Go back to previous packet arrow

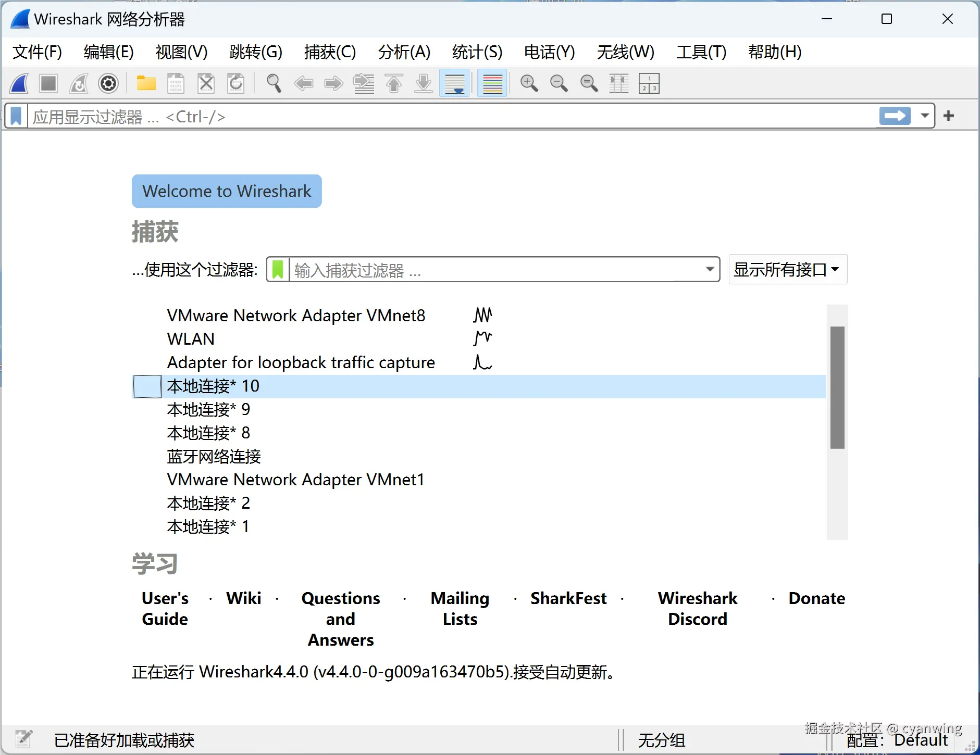(304, 83)
